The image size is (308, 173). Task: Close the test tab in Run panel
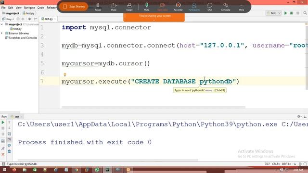point(21,117)
